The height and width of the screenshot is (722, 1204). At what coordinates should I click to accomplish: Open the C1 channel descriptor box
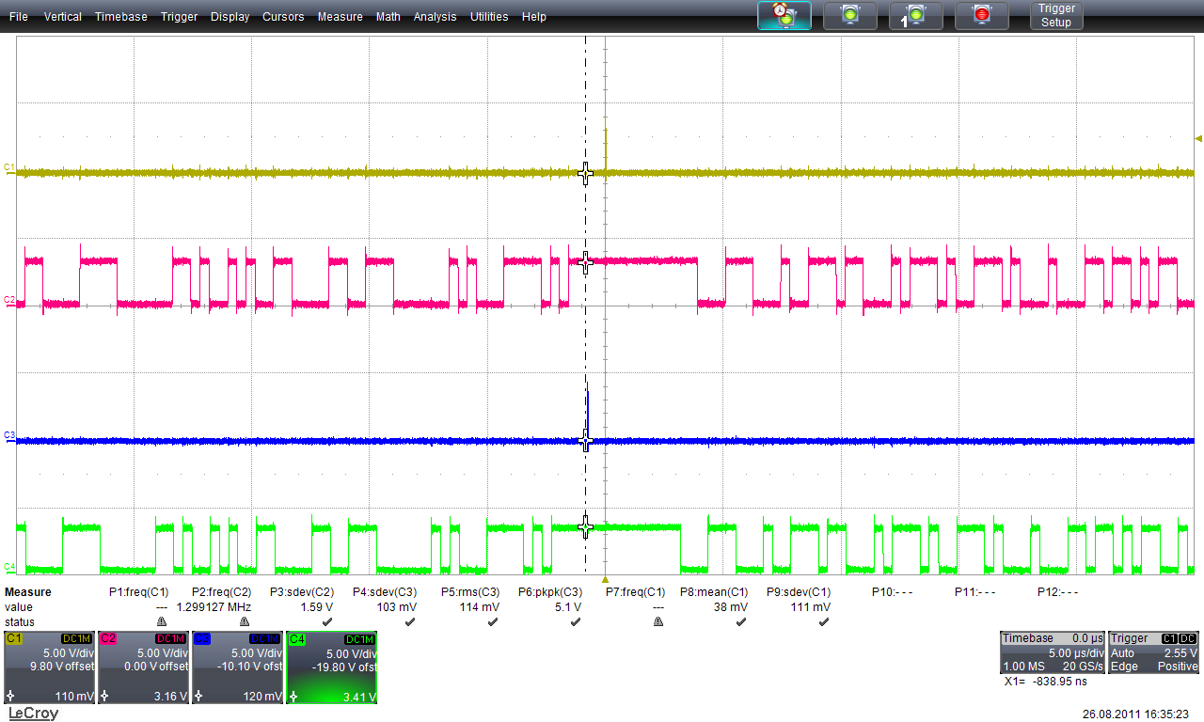pyautogui.click(x=49, y=667)
